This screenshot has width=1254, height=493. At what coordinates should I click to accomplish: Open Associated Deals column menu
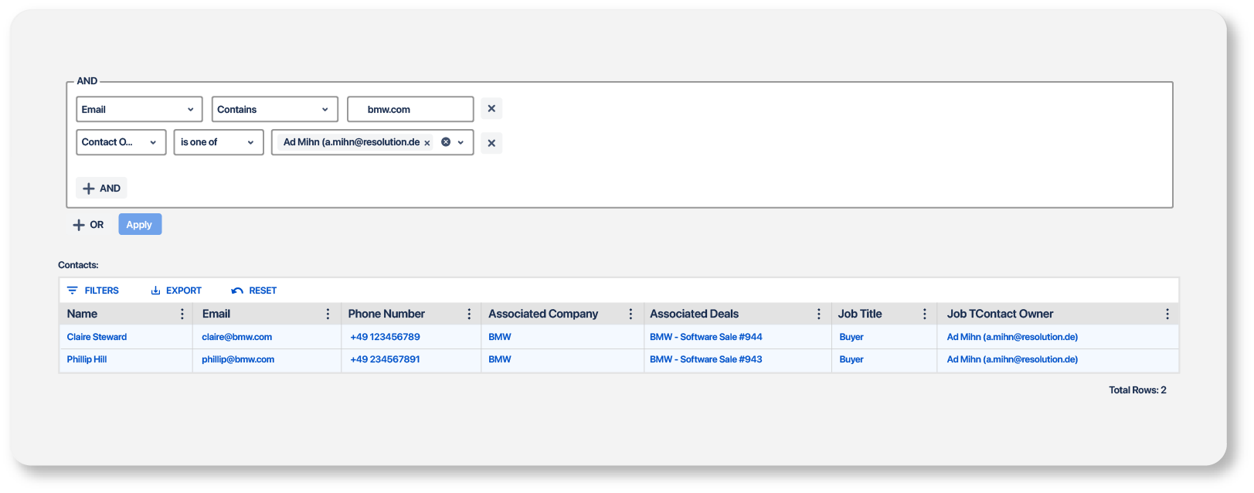pos(819,314)
